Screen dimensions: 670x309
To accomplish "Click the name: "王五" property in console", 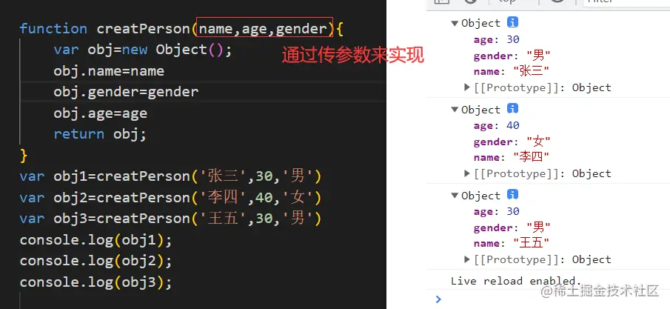I will (511, 243).
